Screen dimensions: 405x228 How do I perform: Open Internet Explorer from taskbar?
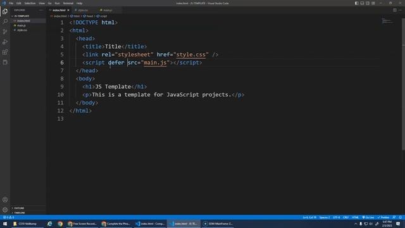49,224
